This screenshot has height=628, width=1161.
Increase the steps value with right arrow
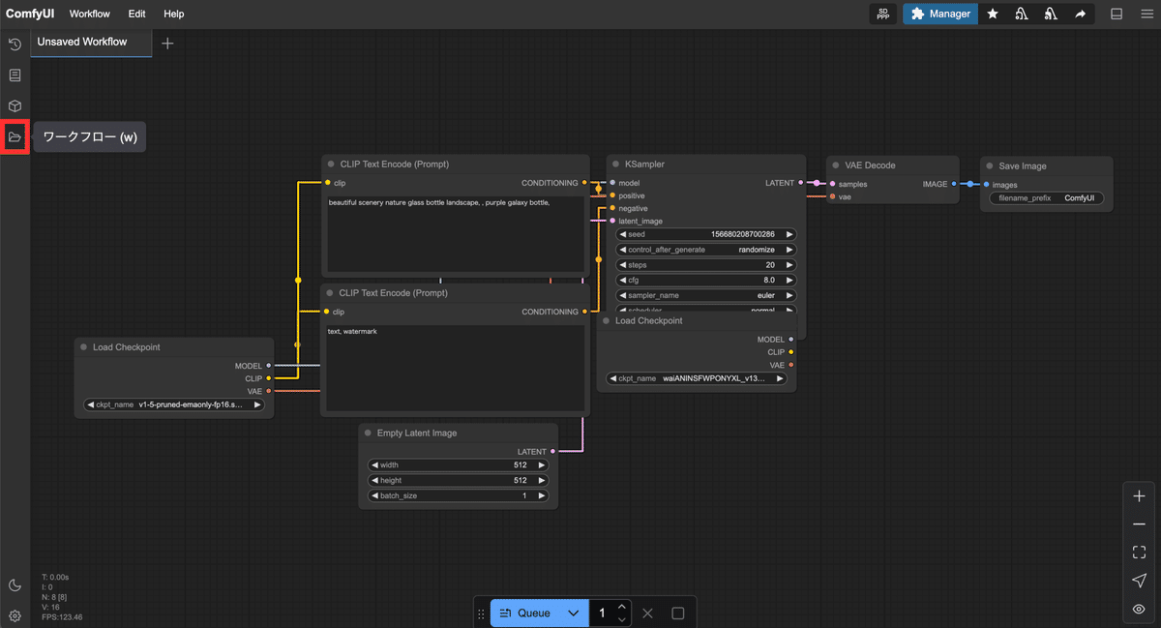point(789,265)
